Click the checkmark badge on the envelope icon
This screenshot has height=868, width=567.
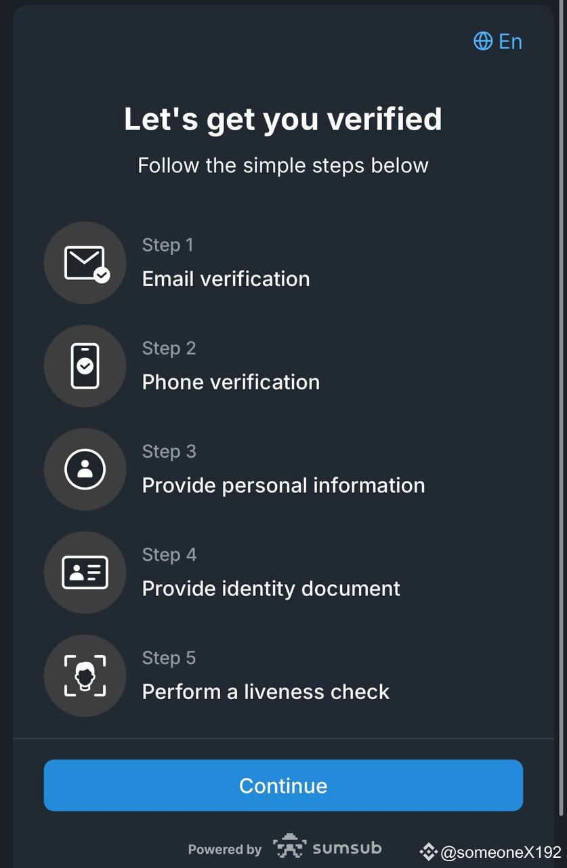click(103, 275)
